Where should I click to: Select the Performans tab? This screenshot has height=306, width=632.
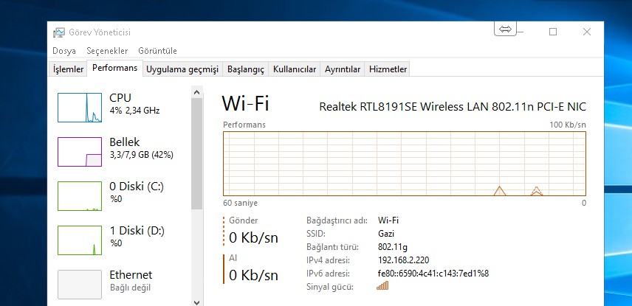(115, 68)
